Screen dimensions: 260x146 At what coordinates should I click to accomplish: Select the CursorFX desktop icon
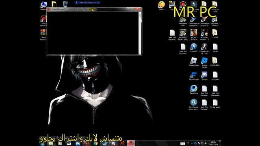pos(194,48)
